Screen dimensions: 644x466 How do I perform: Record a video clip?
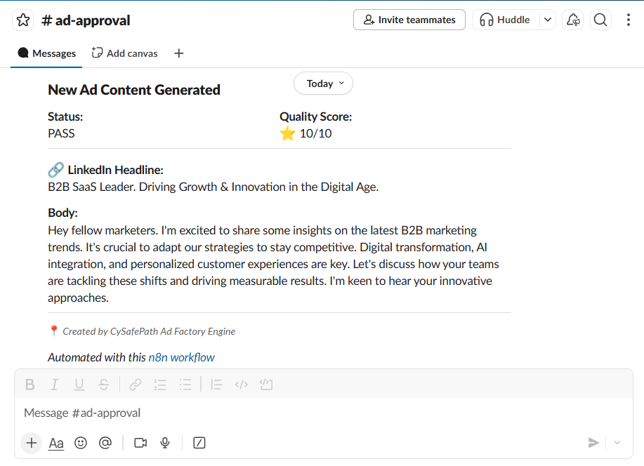[140, 443]
